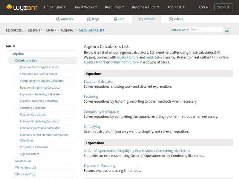The image size is (239, 179).
Task: Expand the Find a Tutor menu
Action: pyautogui.click(x=55, y=7)
